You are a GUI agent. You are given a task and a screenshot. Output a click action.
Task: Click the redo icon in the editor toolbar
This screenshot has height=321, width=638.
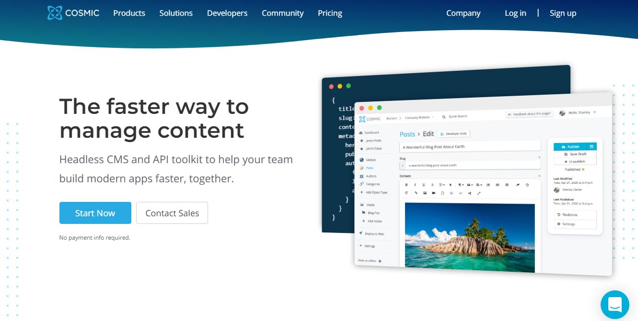(x=406, y=193)
